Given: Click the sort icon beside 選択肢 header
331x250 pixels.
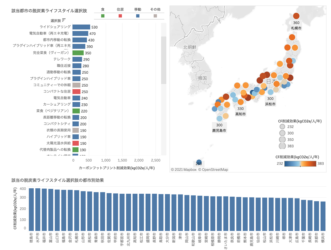Looking at the screenshot, I should 64,20.
